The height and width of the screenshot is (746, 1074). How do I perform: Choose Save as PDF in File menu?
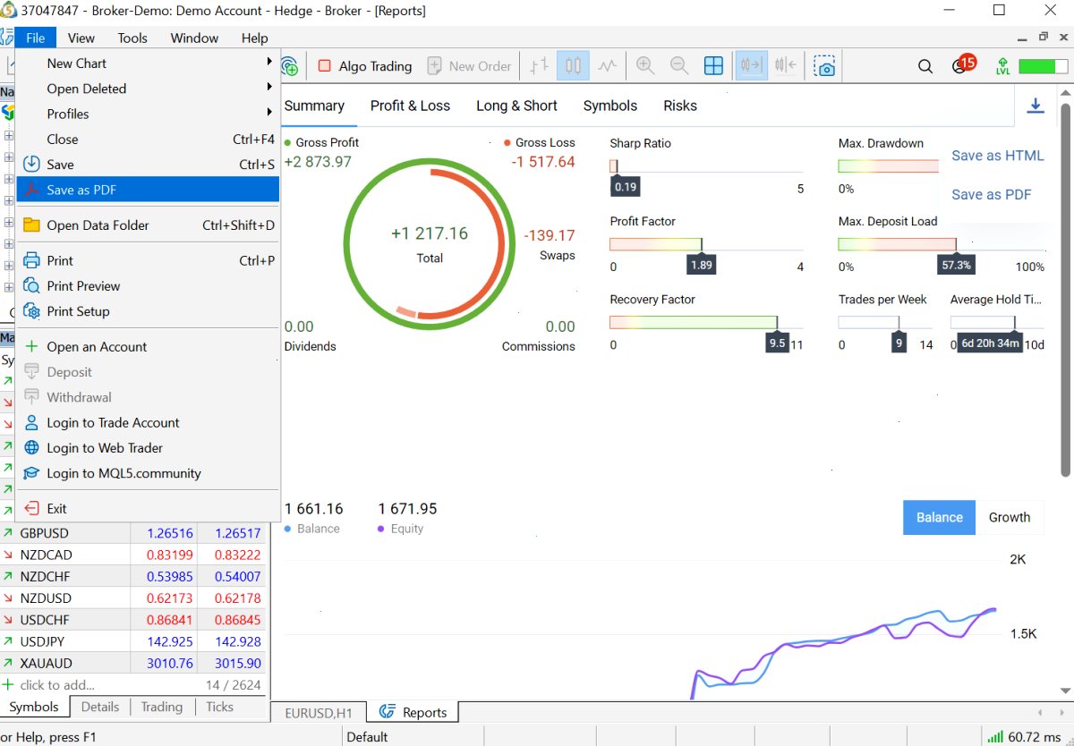[x=148, y=190]
